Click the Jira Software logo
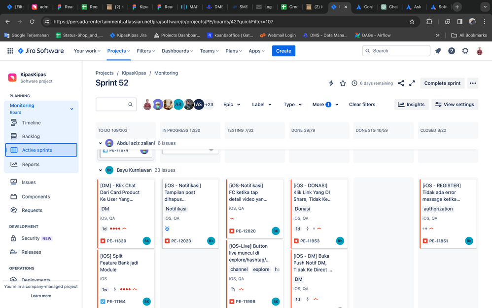 41,51
